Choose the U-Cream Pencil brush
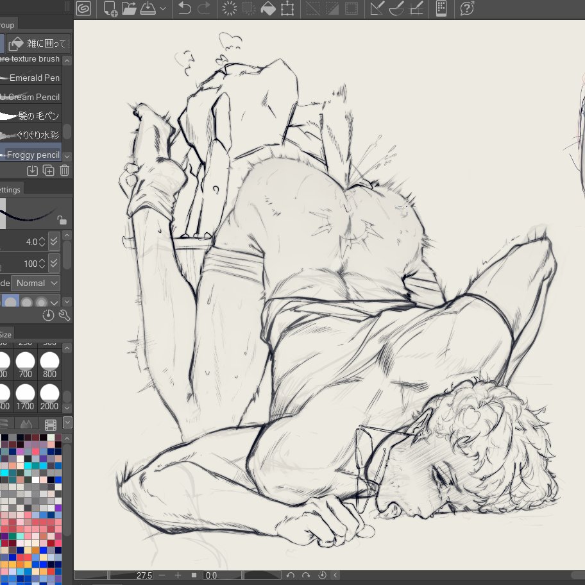 click(31, 97)
